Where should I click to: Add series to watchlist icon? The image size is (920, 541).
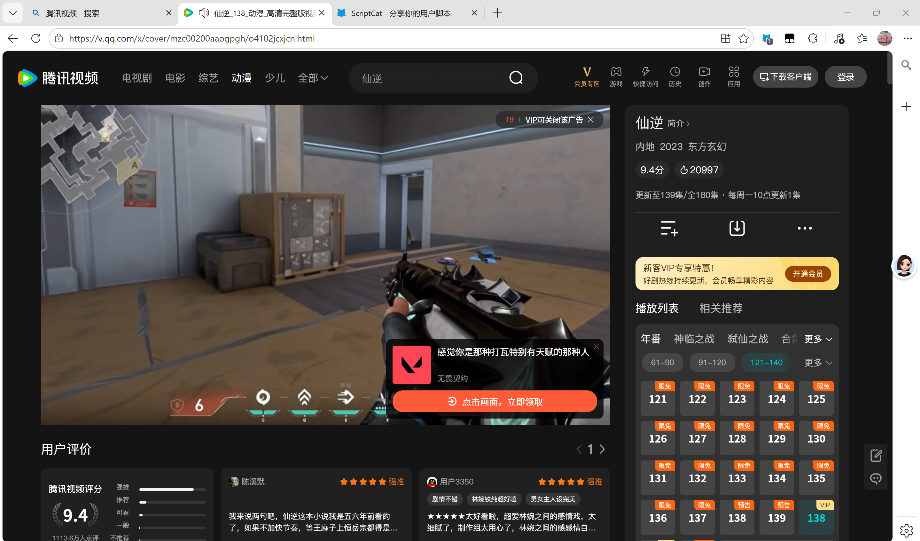[x=669, y=228]
